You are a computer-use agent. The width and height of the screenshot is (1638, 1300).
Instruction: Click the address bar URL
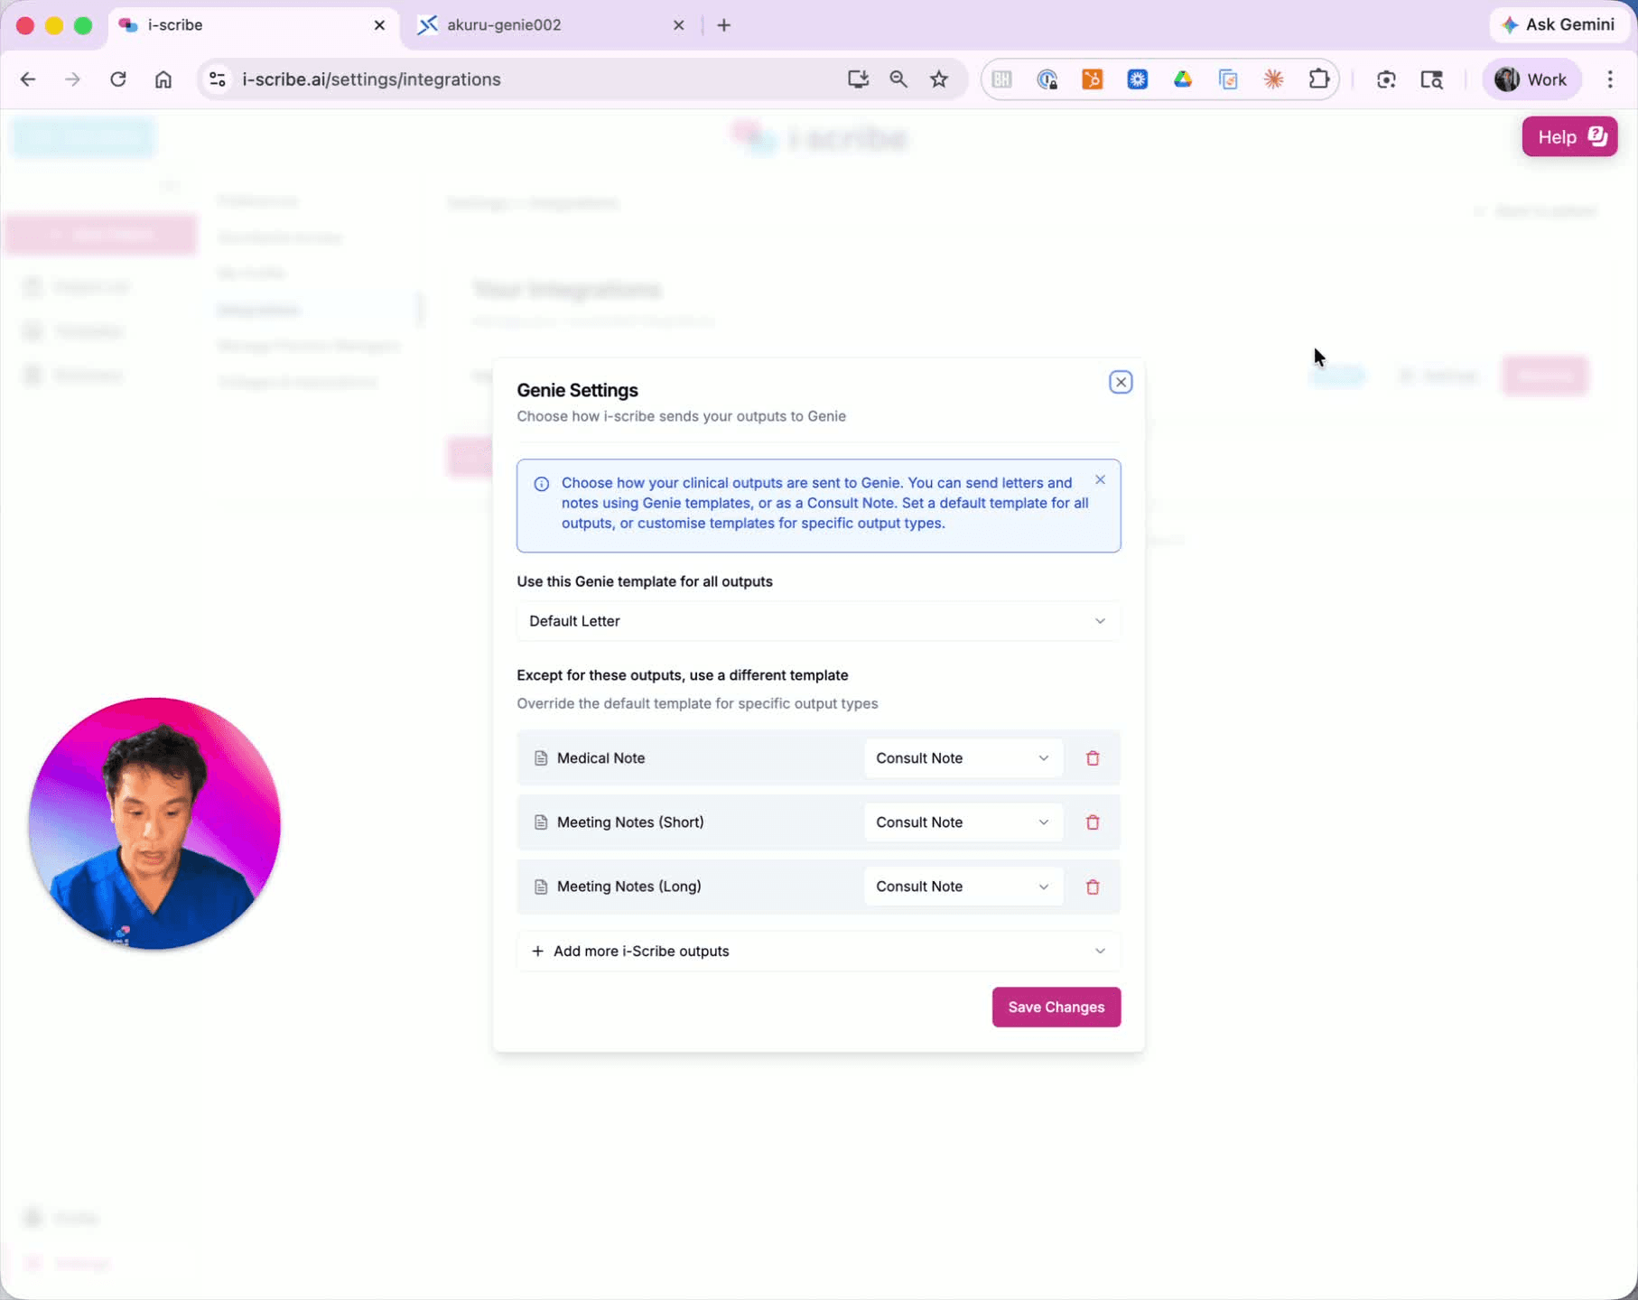point(371,79)
